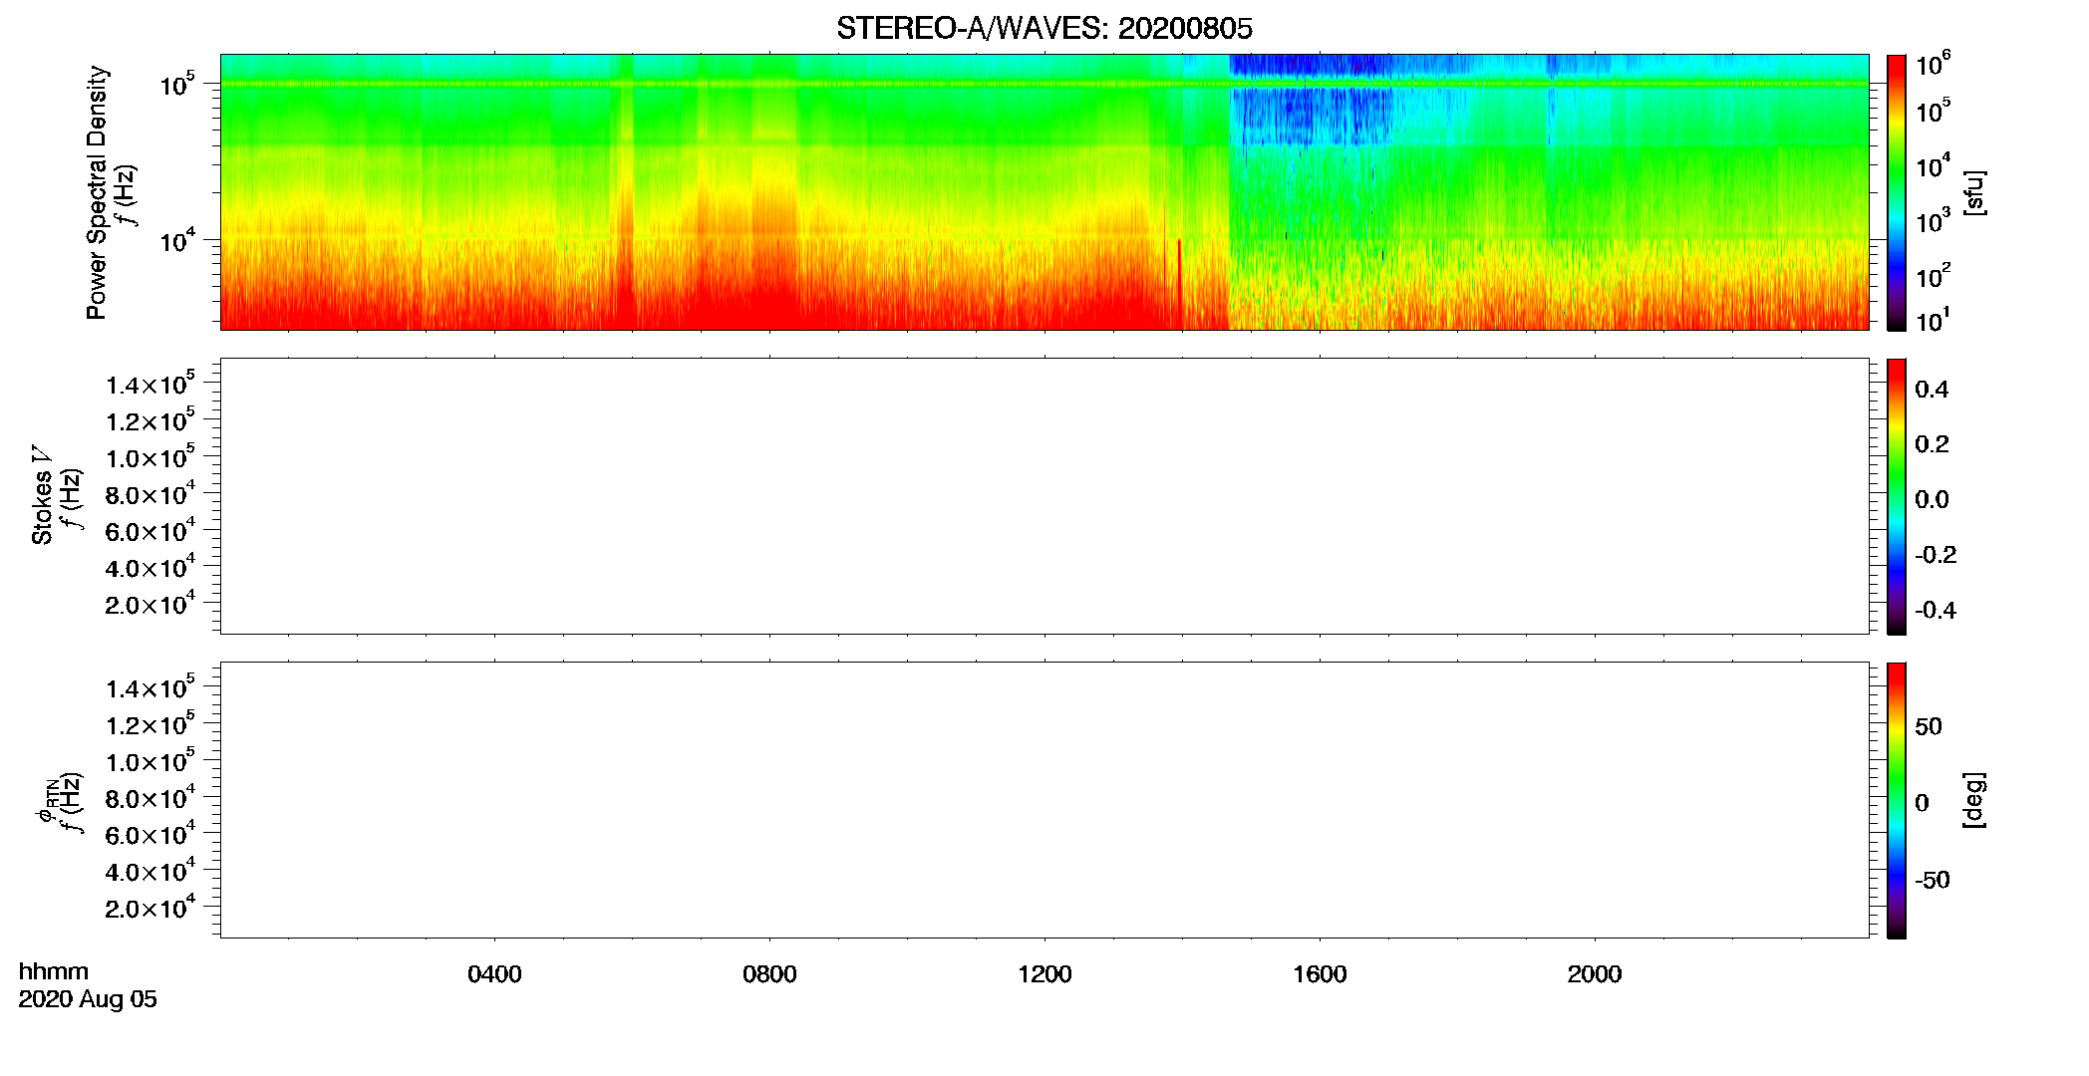2089x1076 pixels.
Task: Click the Power Spectral Density spectrogram plot
Action: (x=1044, y=191)
